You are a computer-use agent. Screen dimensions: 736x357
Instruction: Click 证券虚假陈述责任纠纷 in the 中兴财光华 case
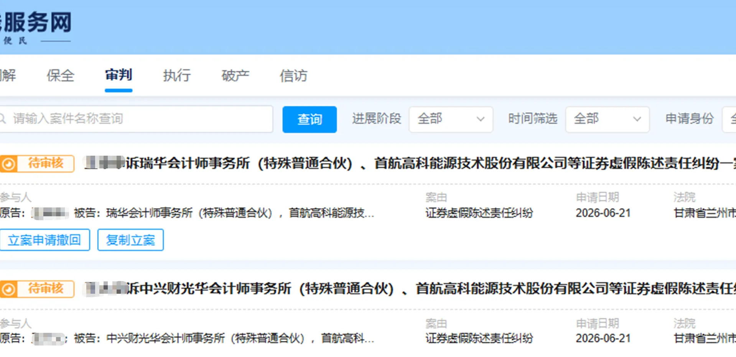point(479,339)
